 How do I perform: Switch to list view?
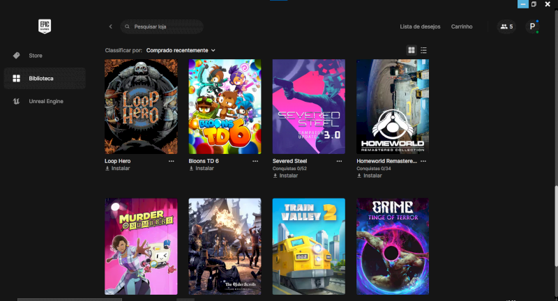point(423,50)
